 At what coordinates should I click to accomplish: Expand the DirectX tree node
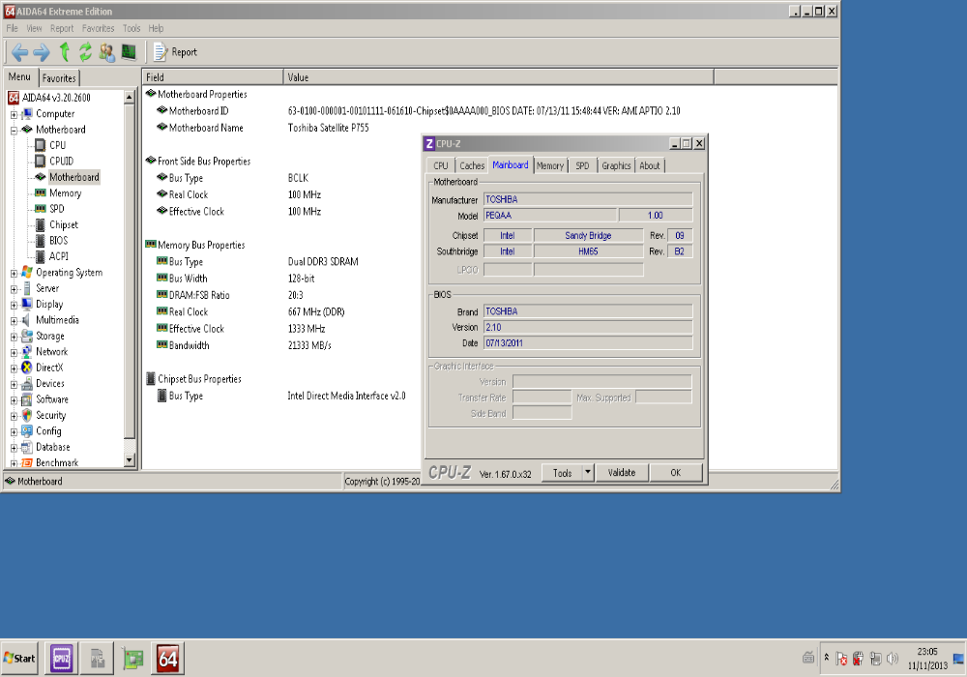click(x=14, y=368)
